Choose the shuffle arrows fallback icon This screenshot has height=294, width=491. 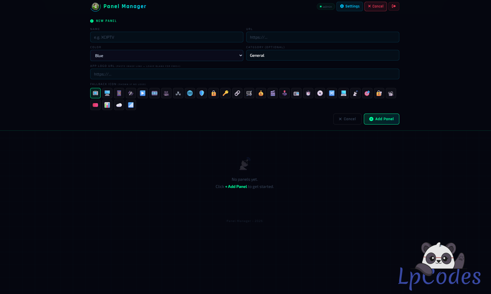point(332,93)
